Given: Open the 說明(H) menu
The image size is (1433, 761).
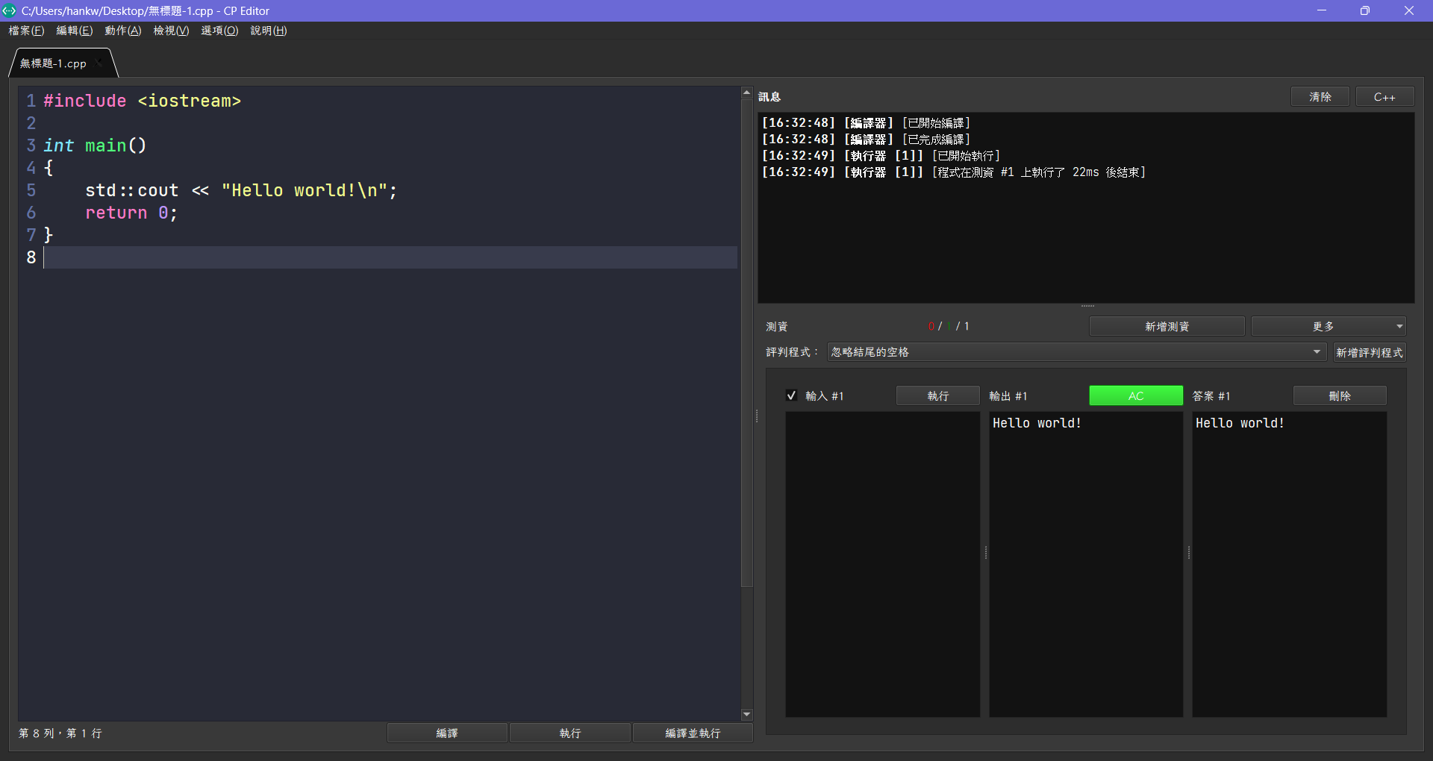Looking at the screenshot, I should (269, 31).
